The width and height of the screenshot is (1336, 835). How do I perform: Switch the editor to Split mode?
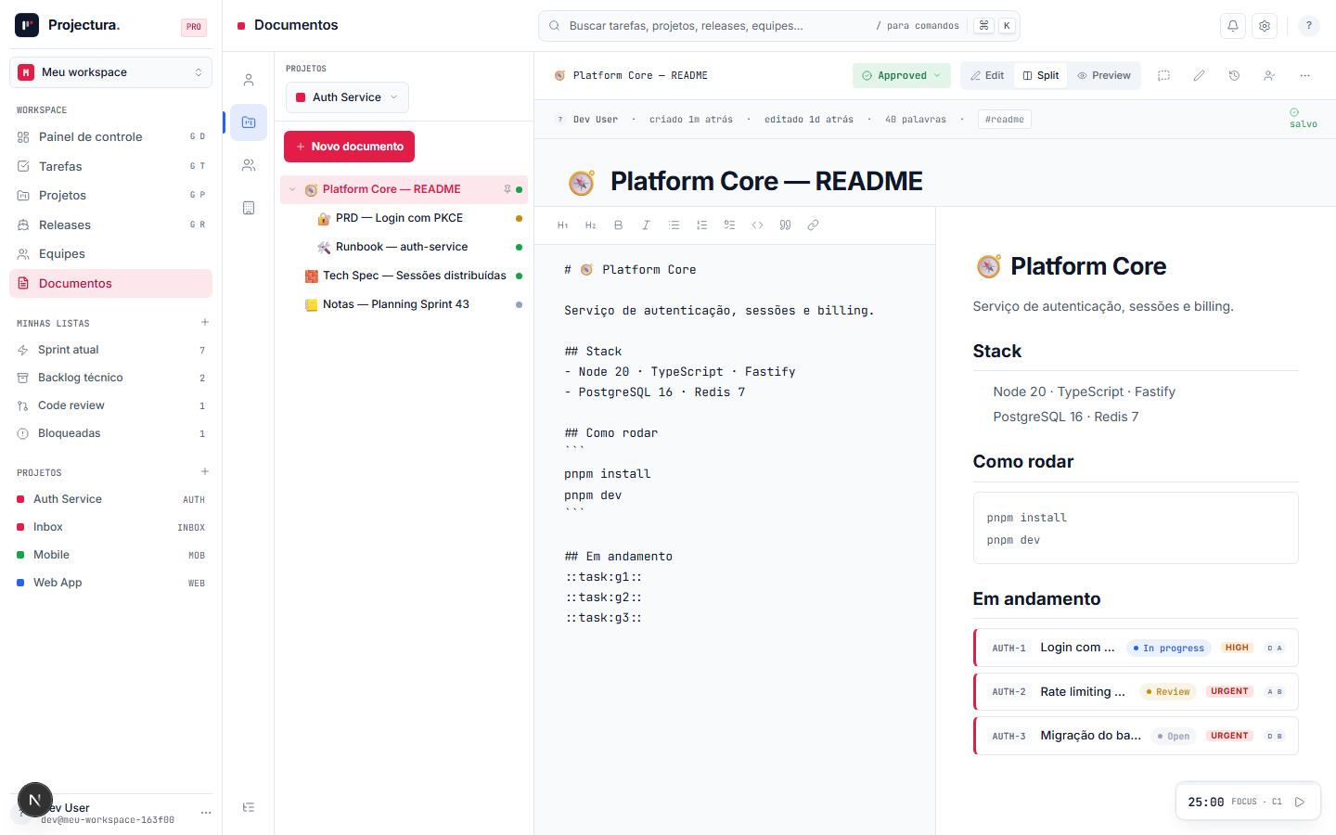click(1041, 76)
